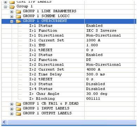Click the horizontal scrollbar left arrow
Screen dimensions: 137x127
[x=4, y=122]
